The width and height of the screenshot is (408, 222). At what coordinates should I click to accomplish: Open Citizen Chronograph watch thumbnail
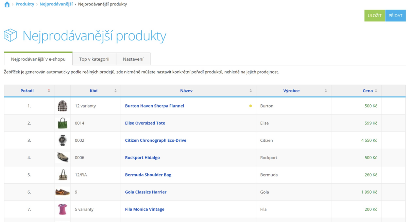[63, 140]
